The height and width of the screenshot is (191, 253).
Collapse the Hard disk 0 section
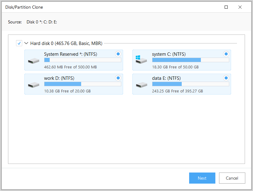(x=26, y=43)
